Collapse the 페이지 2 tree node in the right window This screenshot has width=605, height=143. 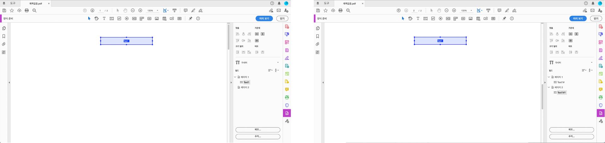click(549, 87)
